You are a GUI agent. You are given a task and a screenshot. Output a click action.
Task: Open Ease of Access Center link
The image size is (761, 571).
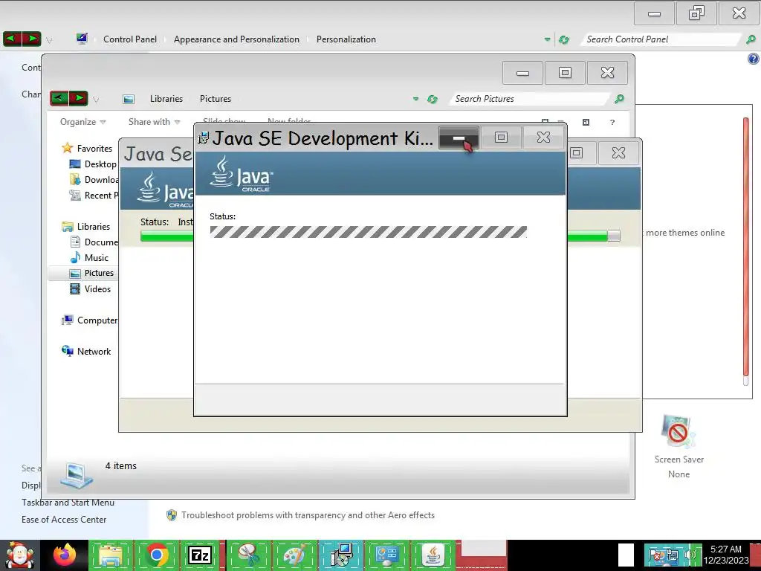(x=64, y=520)
